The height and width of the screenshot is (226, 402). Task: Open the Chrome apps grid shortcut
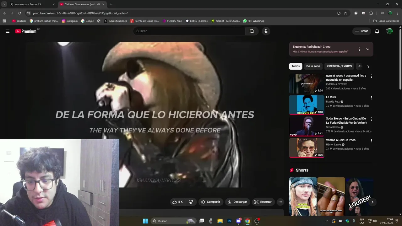tap(4, 21)
